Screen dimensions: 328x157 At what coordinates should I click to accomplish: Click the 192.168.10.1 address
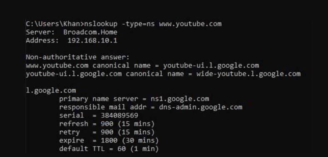pyautogui.click(x=92, y=40)
